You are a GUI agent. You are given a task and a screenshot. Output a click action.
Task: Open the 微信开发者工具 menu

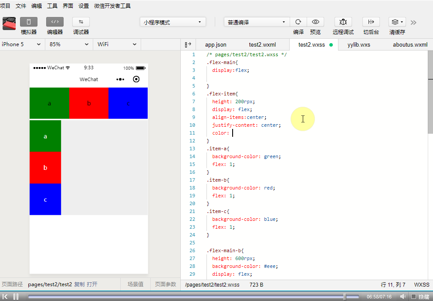112,6
